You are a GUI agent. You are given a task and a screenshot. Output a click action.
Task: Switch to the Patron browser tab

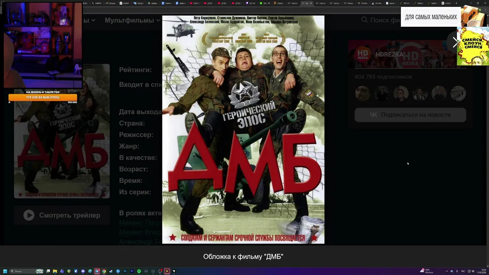point(419,3)
